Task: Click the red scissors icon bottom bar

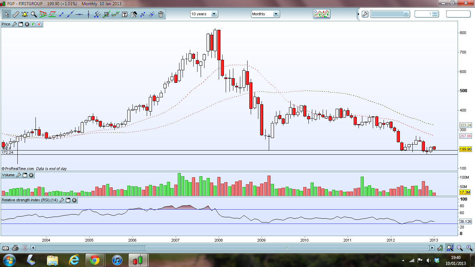Action: tap(24, 248)
